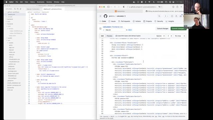Switch to the Actions repository tab
Image resolution: width=213 pixels, height=120 pixels.
coord(137,21)
